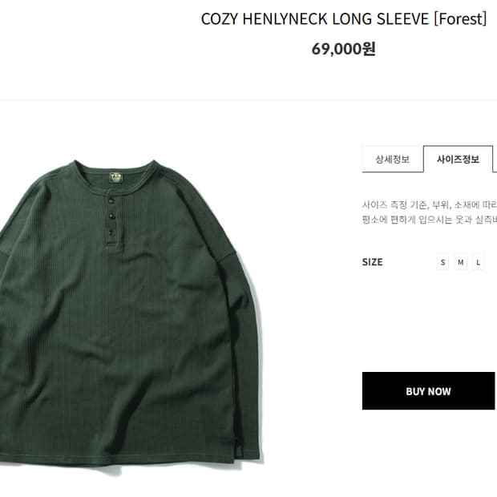
Task: Click the 평소에 편하게 text line
Action: coord(430,220)
